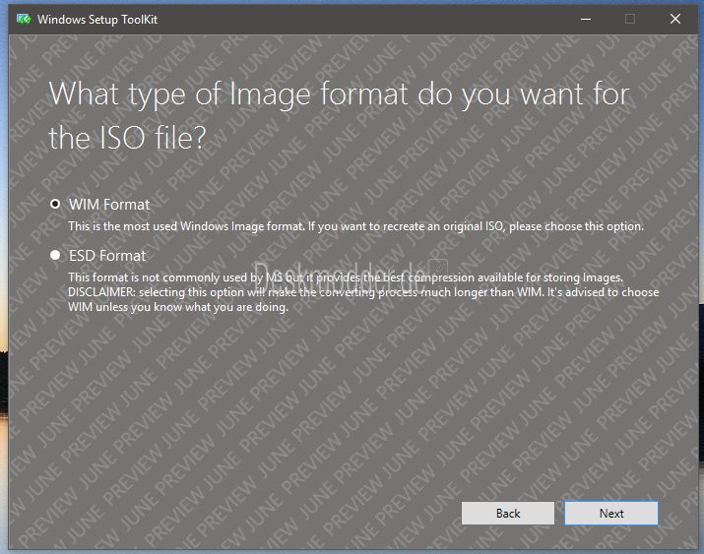Click the Windows Setup ToolKit app icon
Image resolution: width=704 pixels, height=554 pixels.
tap(24, 20)
